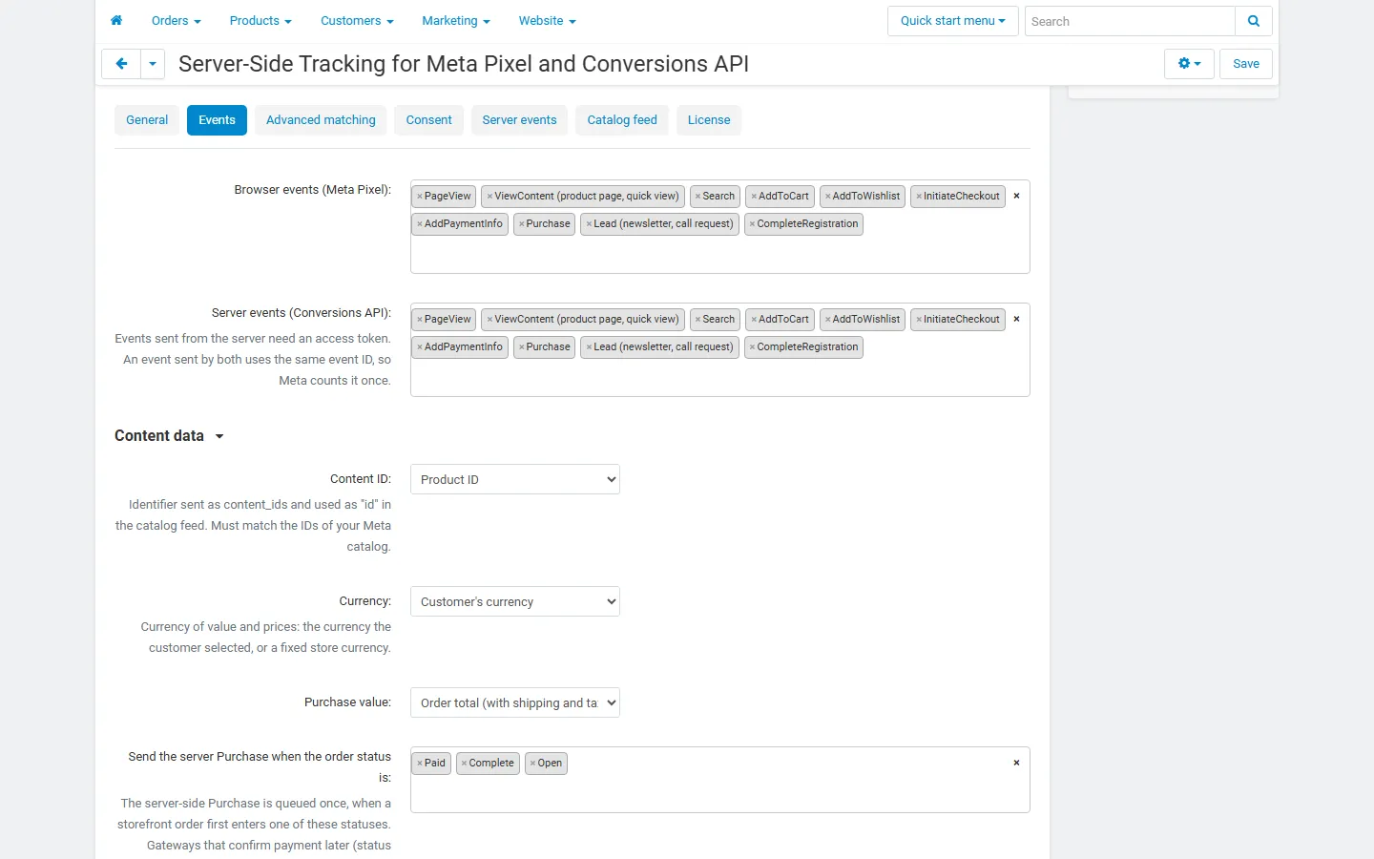The width and height of the screenshot is (1374, 859).
Task: Open dropdown next to back arrow
Action: [153, 64]
